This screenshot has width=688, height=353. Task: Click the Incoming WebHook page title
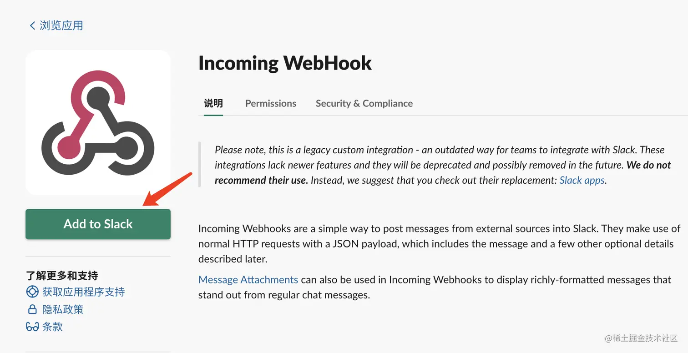(x=285, y=63)
